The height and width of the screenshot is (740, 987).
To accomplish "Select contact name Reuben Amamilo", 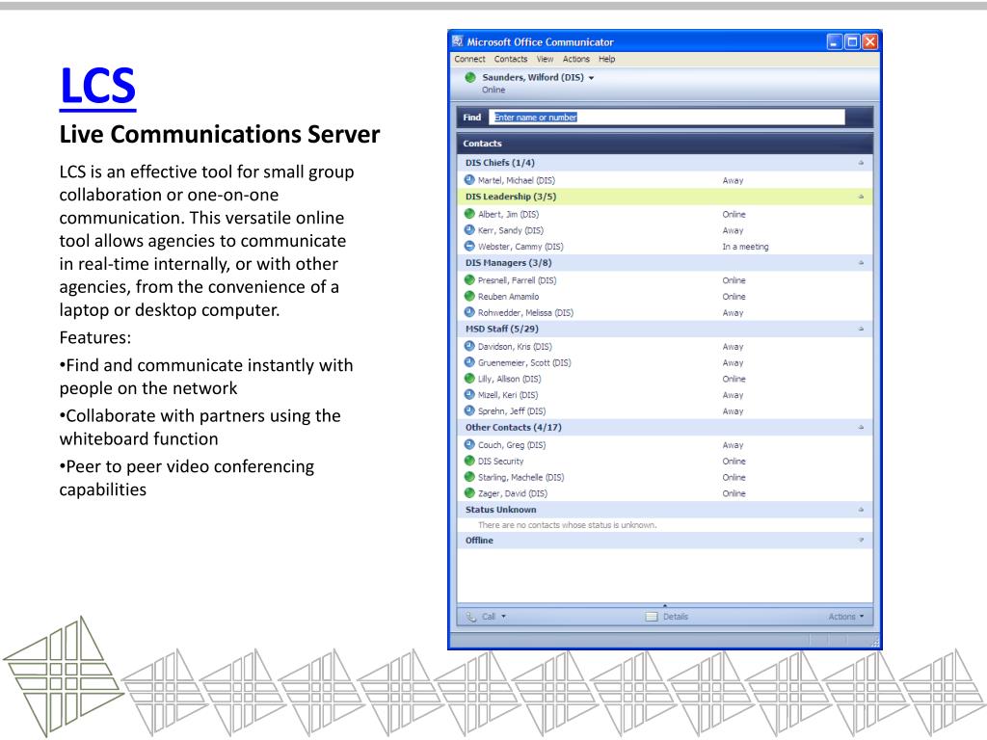I will [508, 297].
